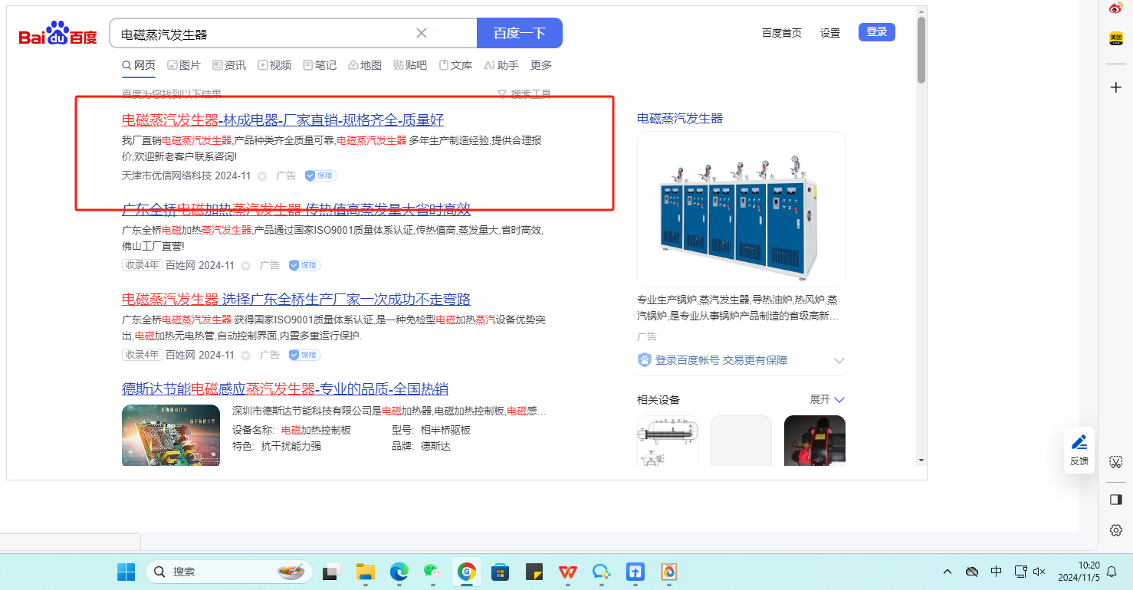Open 选择广东全桥生产厂家 result link
The height and width of the screenshot is (590, 1133).
pyautogui.click(x=296, y=299)
